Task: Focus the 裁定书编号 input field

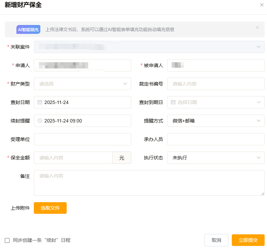Action: click(215, 84)
